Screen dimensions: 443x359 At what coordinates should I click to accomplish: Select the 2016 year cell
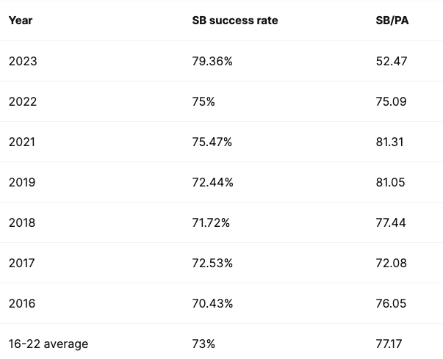22,303
